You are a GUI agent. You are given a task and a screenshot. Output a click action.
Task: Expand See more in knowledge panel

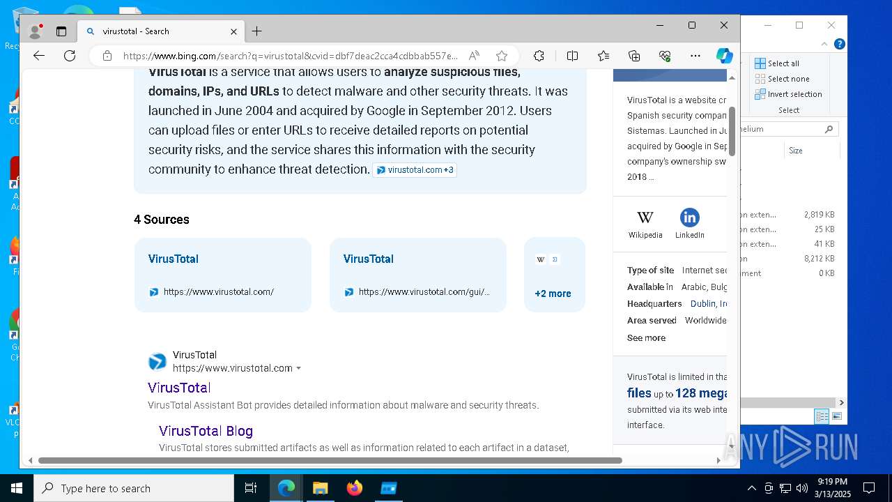point(646,337)
